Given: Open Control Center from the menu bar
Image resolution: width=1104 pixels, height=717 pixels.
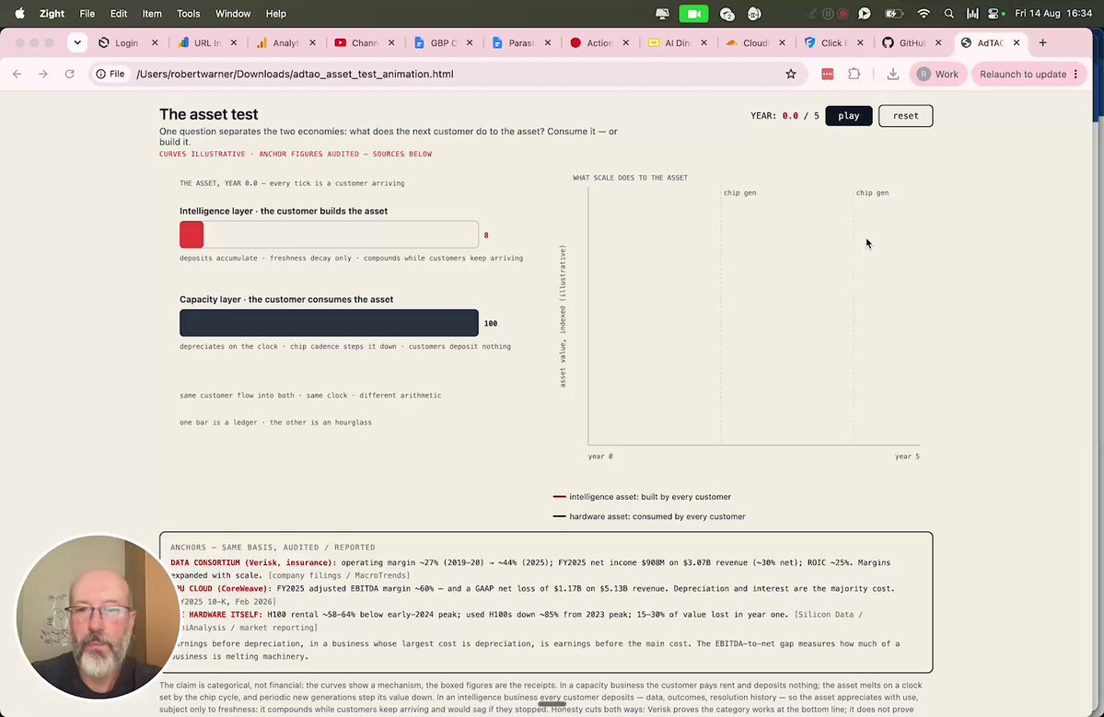Looking at the screenshot, I should pyautogui.click(x=994, y=14).
